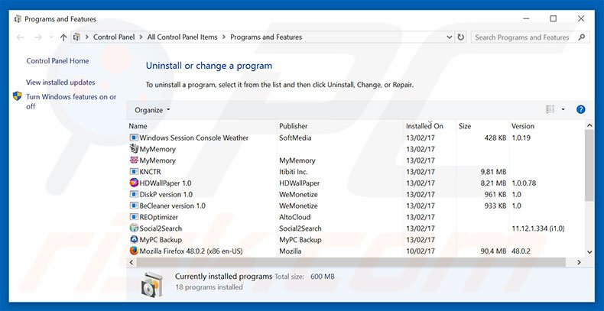
Task: Click the Windows Session Console Weather program icon
Action: tap(134, 138)
